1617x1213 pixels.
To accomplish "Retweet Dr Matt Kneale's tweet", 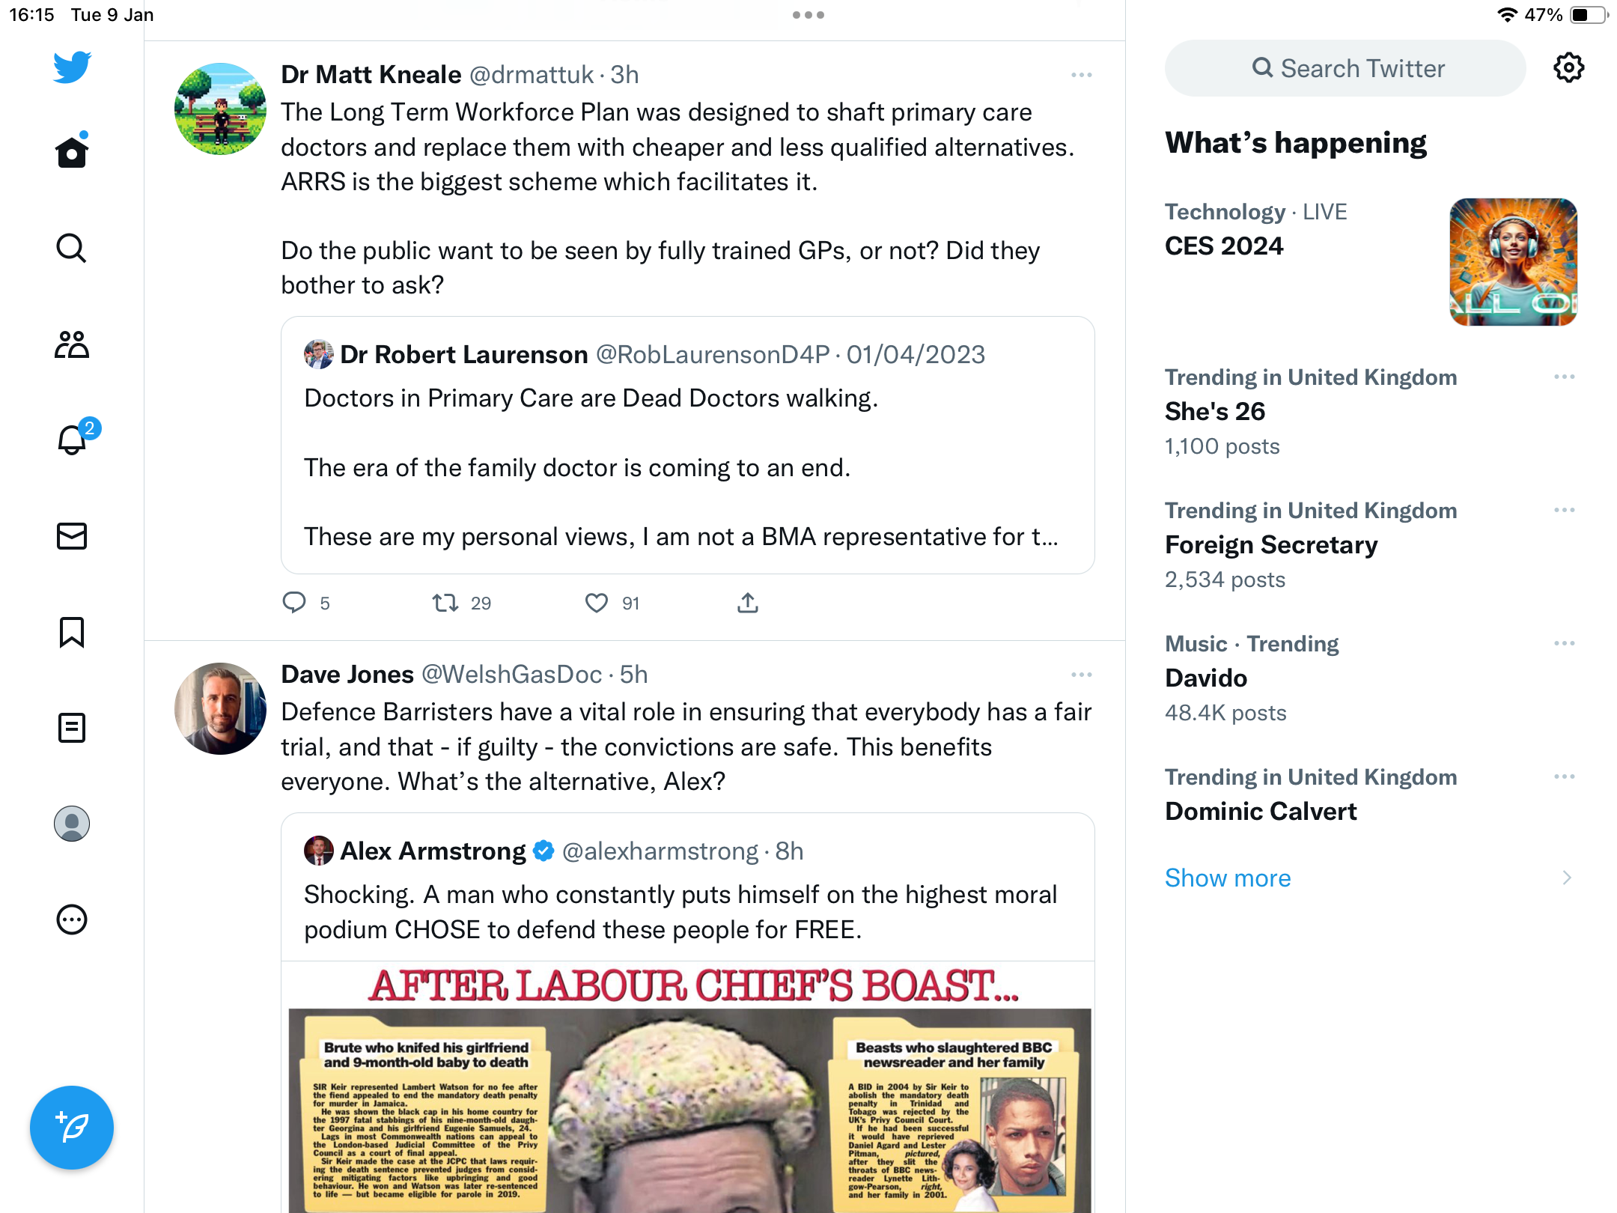I will 445,603.
